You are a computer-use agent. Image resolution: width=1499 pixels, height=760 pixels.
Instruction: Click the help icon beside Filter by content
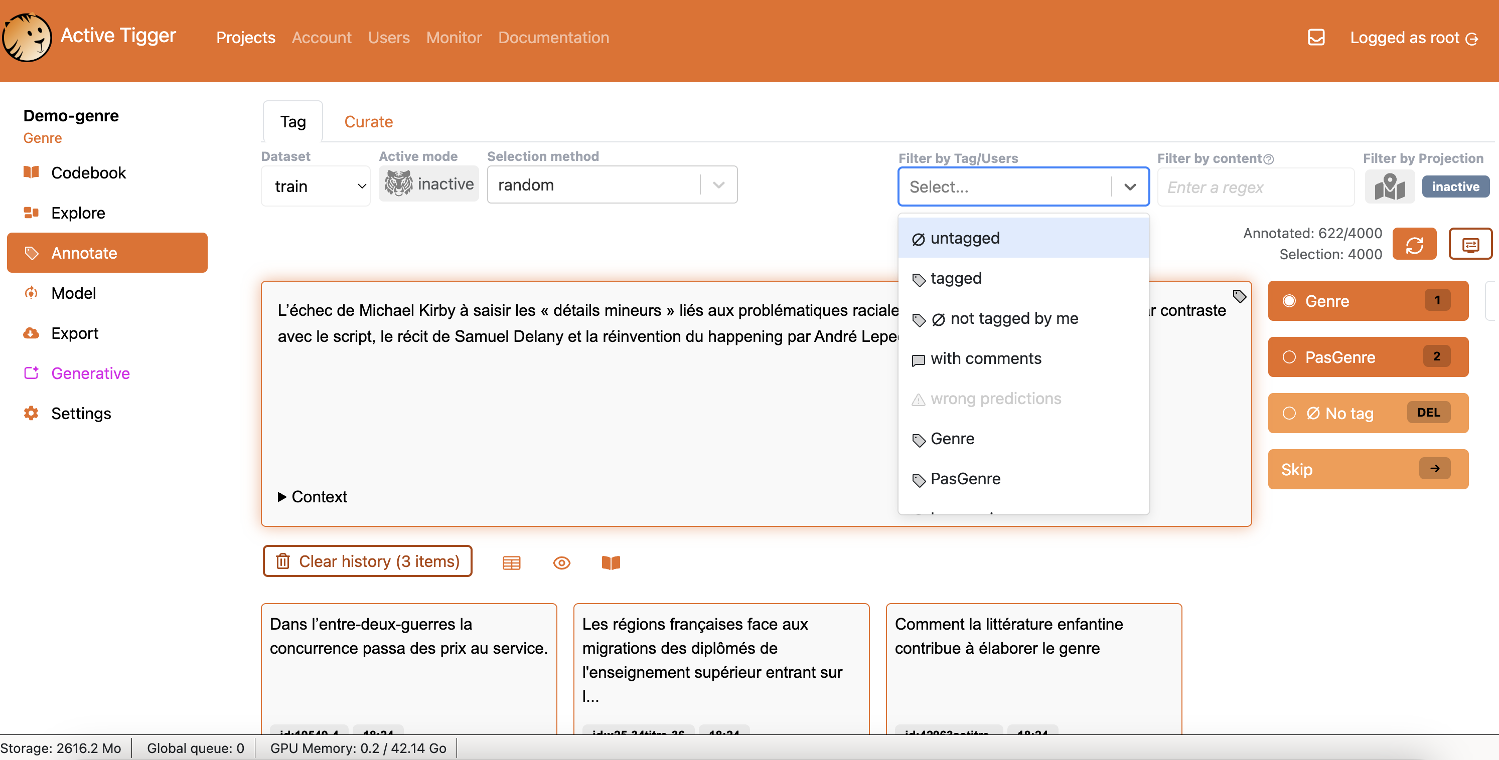[1269, 159]
